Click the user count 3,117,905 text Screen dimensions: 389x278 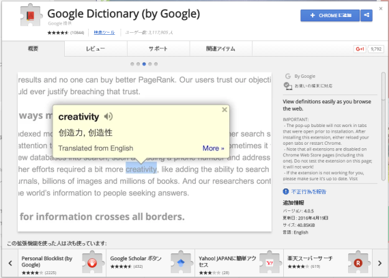[x=149, y=33]
